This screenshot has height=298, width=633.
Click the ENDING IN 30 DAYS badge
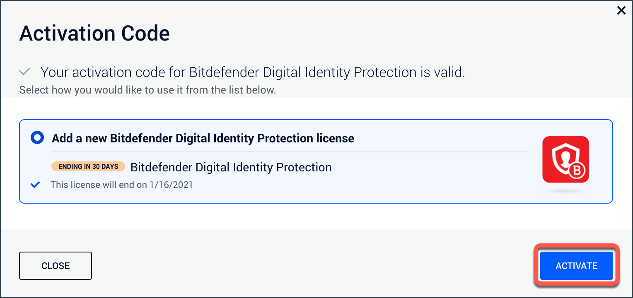tap(88, 166)
